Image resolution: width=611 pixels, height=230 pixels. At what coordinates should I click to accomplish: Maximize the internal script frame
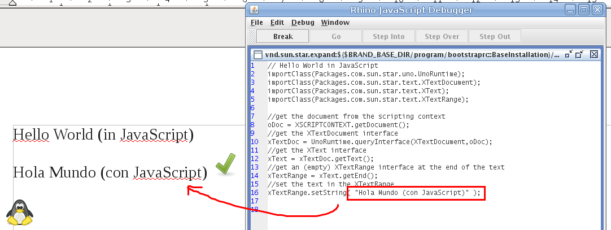click(579, 54)
